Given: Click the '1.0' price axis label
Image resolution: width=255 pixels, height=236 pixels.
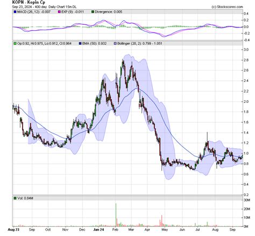Looking at the screenshot, I should (246, 154).
